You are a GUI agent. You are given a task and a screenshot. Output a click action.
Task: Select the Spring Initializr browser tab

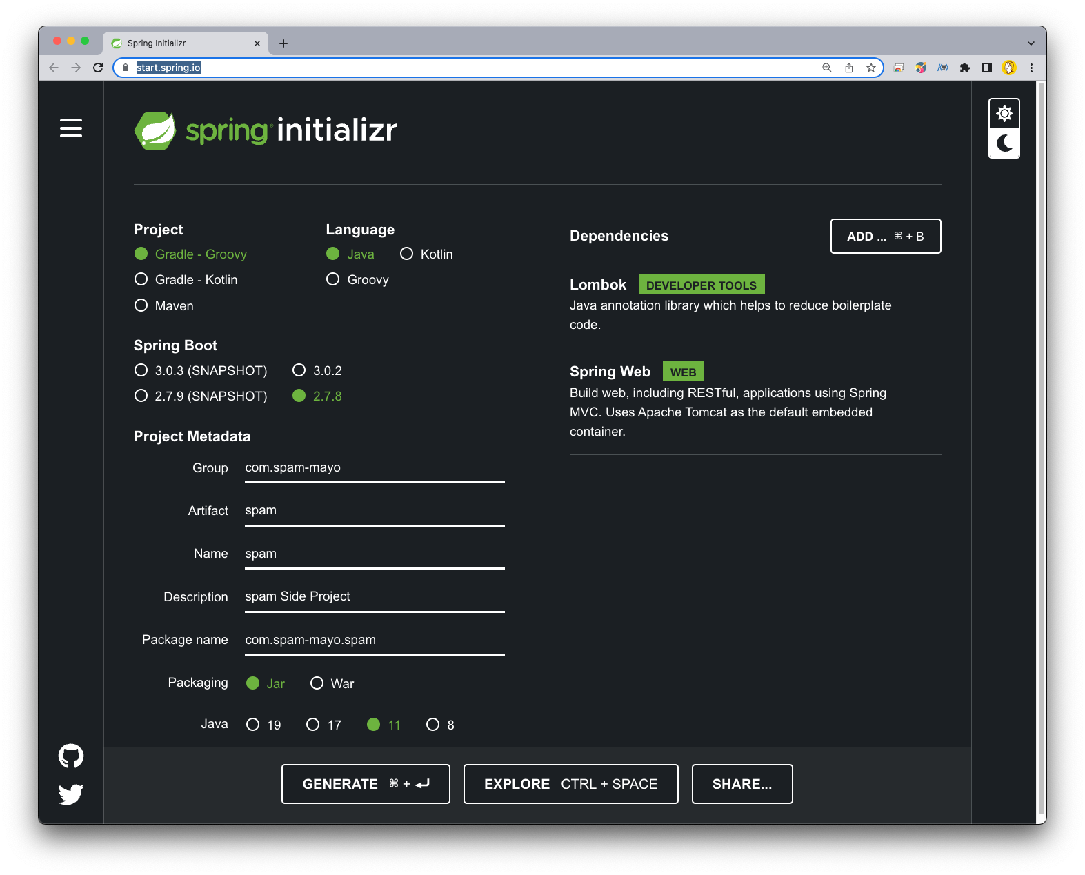(x=185, y=43)
